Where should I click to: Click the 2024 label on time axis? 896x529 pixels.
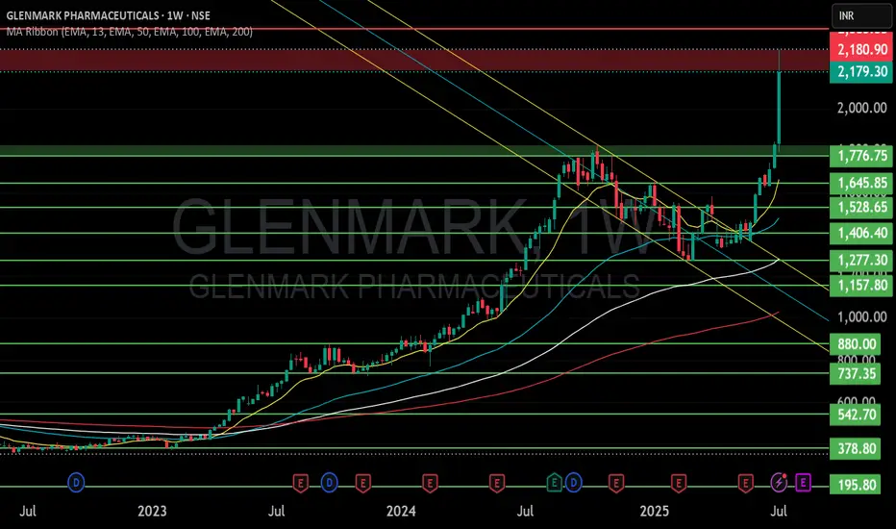click(x=401, y=511)
